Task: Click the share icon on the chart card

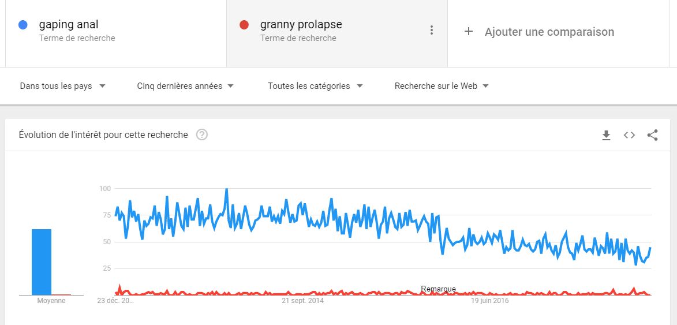Action: [x=652, y=135]
